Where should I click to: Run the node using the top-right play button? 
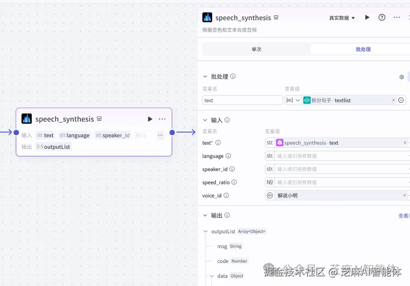pyautogui.click(x=367, y=17)
